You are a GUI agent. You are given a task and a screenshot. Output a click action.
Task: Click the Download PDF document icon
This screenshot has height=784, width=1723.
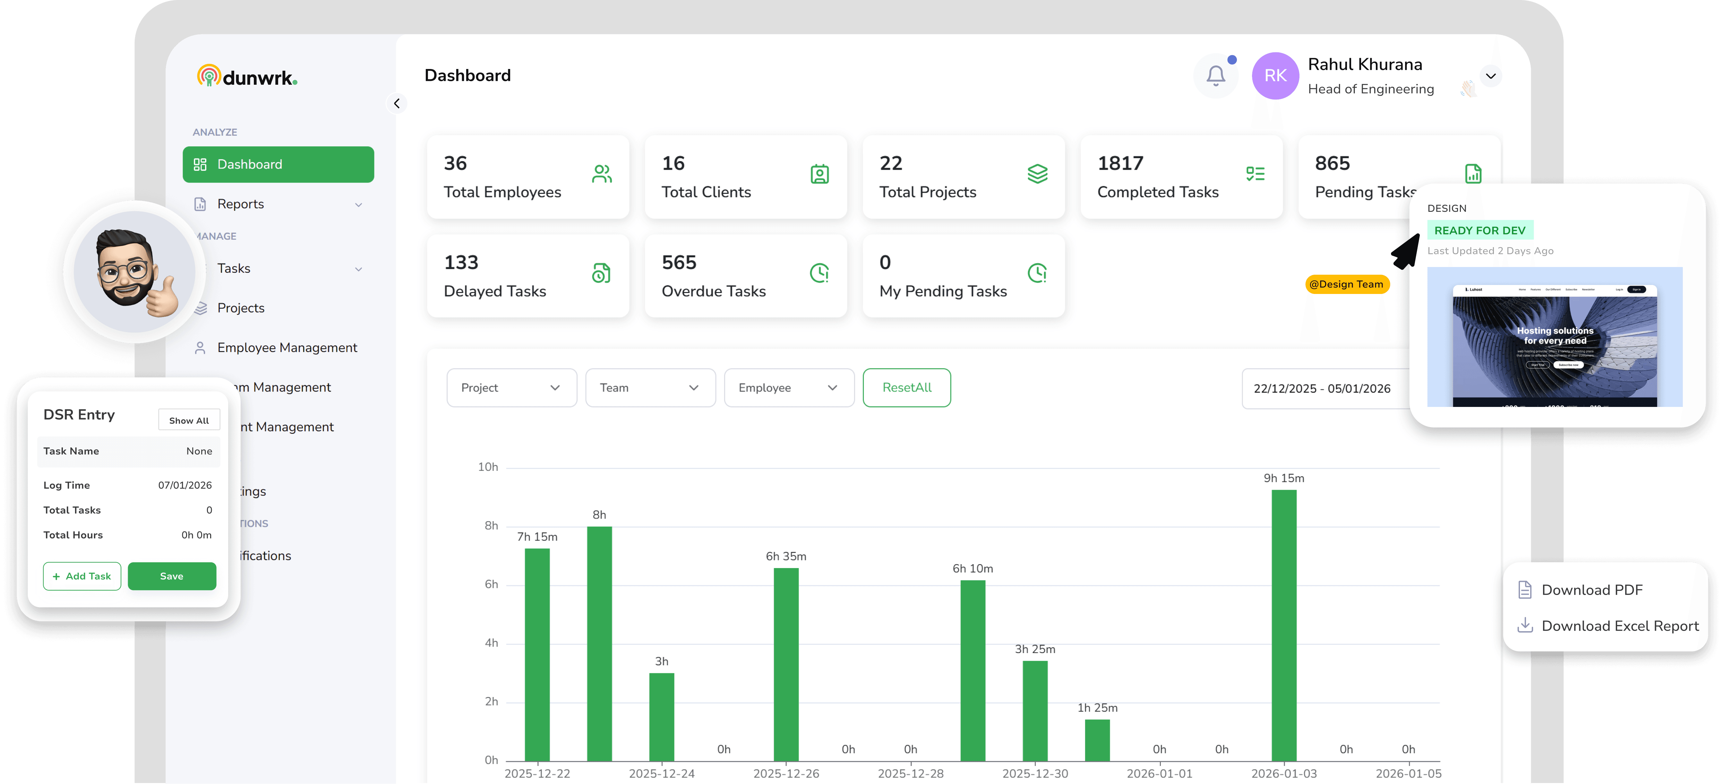coord(1526,589)
